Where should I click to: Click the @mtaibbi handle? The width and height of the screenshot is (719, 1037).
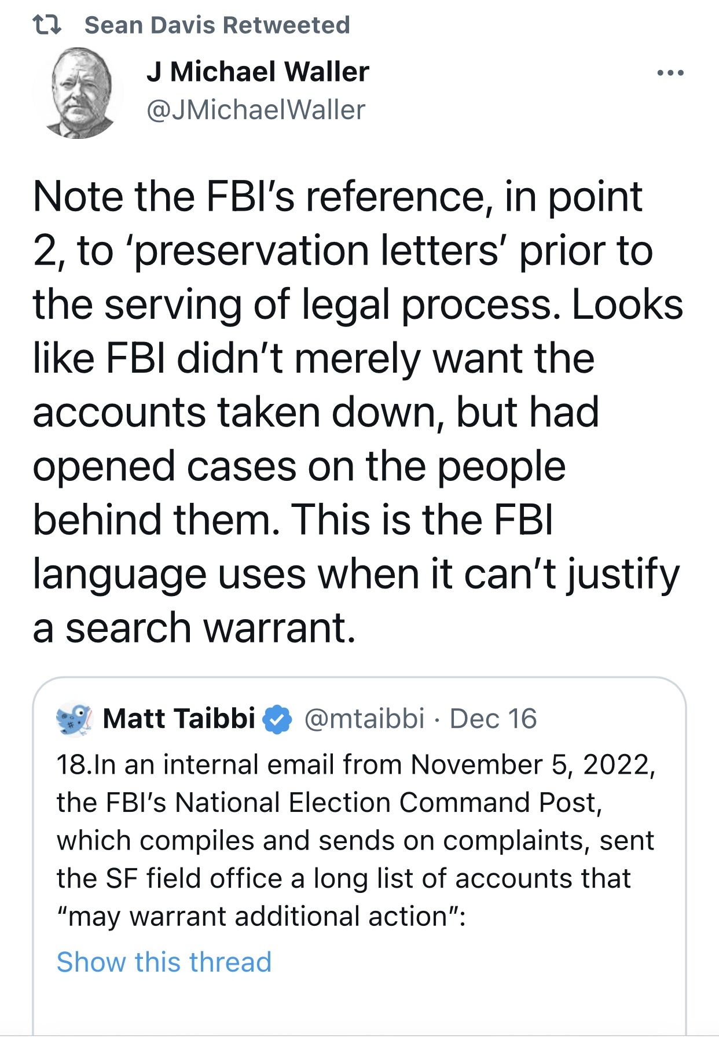point(364,719)
